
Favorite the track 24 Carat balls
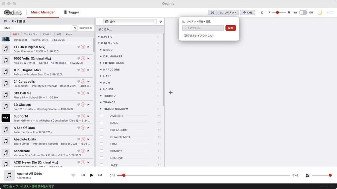pos(78,81)
